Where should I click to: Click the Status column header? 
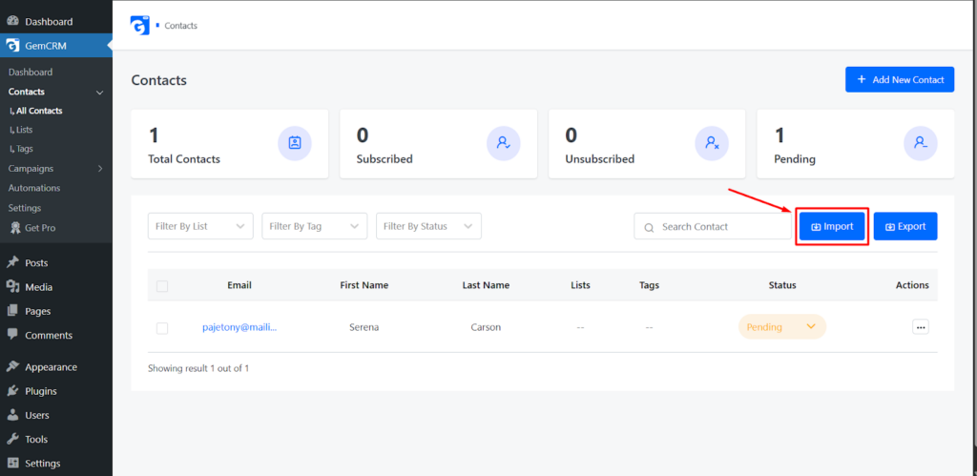(782, 285)
